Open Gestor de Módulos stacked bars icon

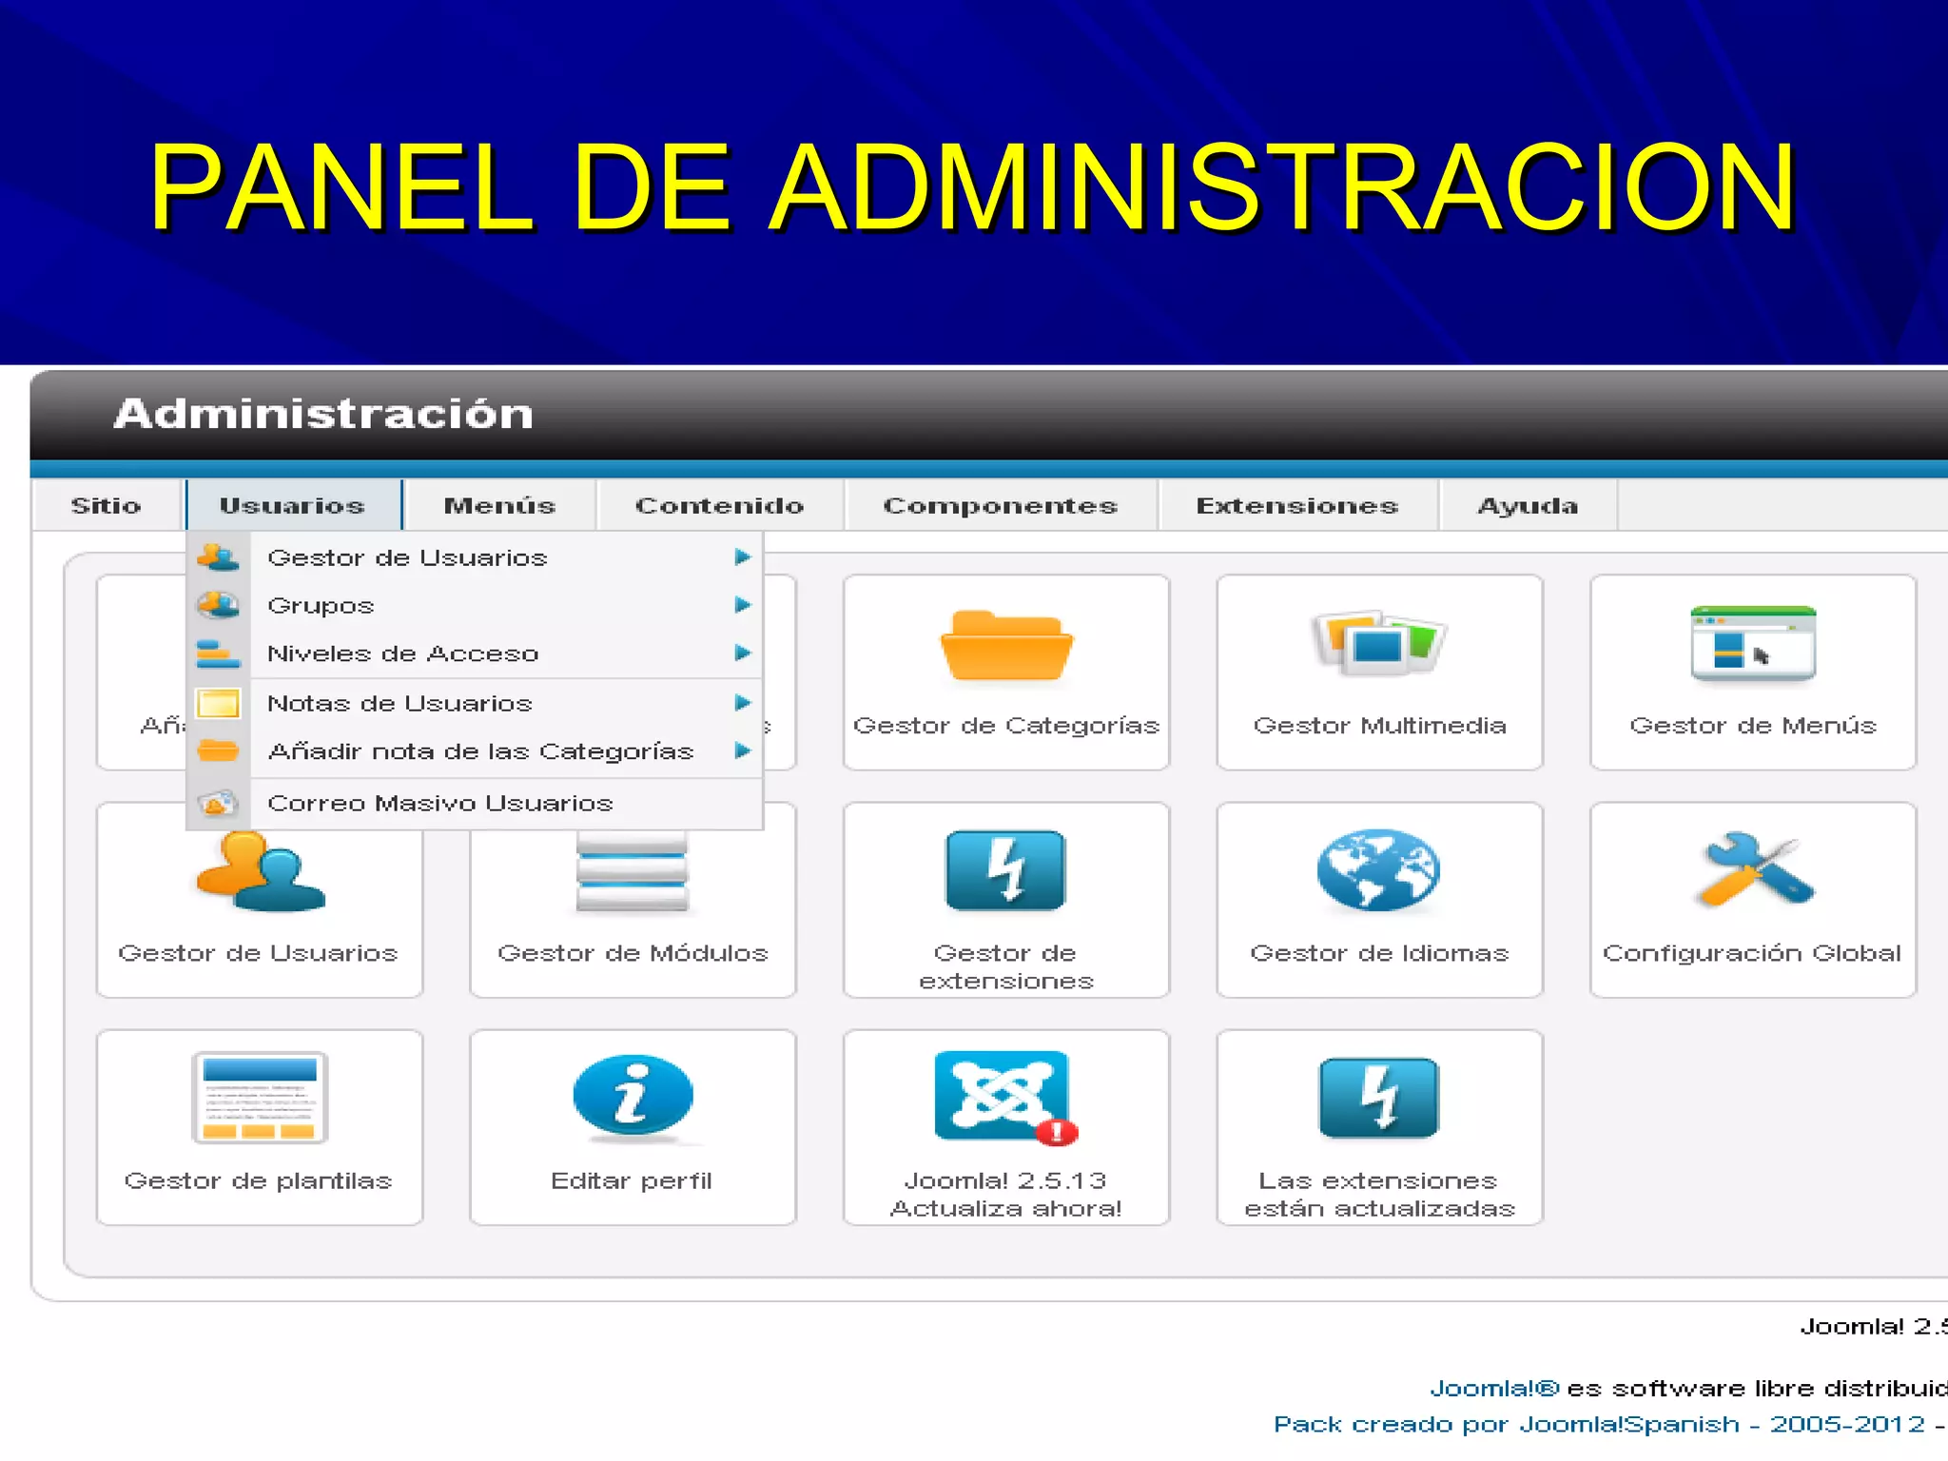633,872
